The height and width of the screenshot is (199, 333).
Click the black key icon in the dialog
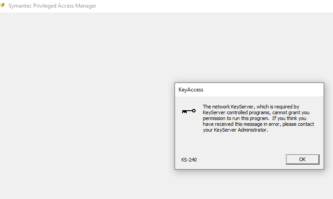click(x=188, y=111)
